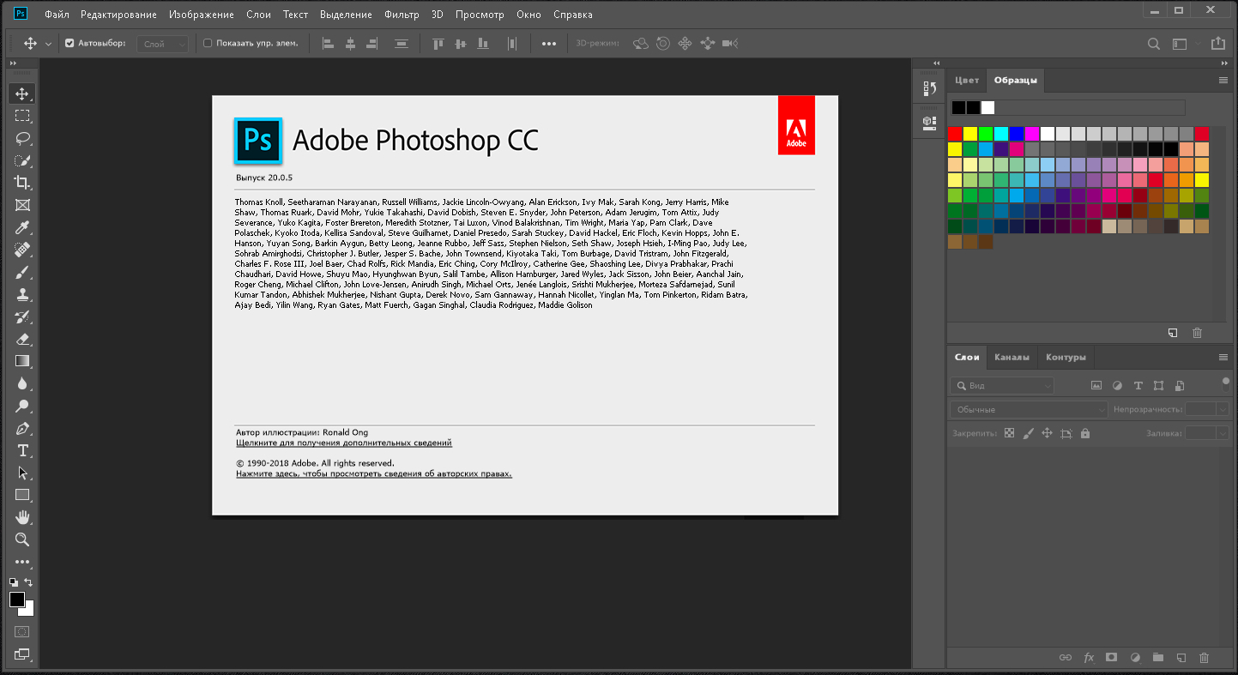Click the fx layer style icon

pyautogui.click(x=1089, y=658)
